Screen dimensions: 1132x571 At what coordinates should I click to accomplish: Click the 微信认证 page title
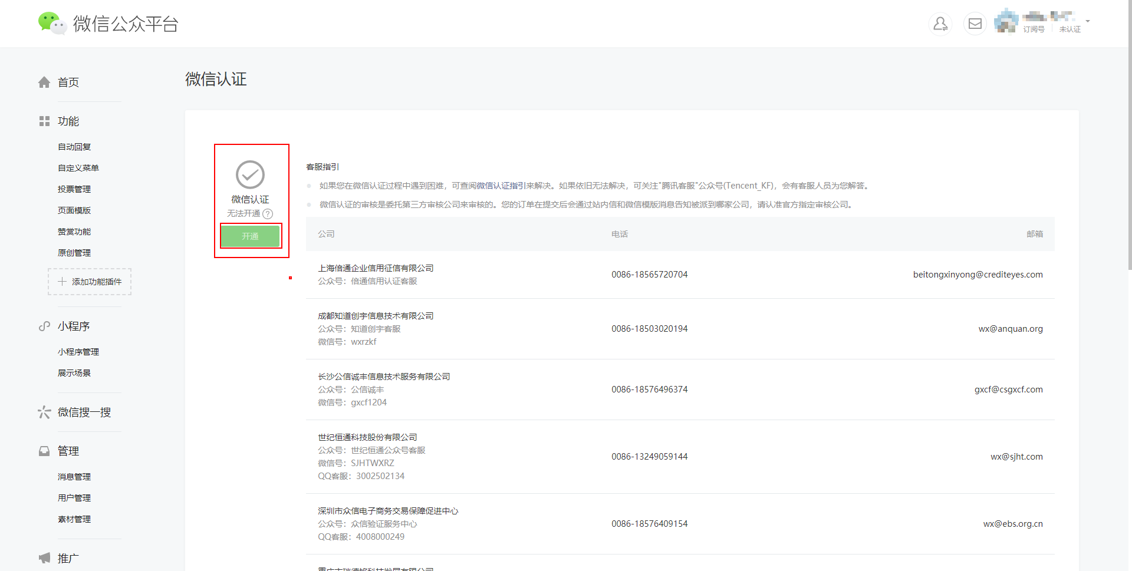pyautogui.click(x=216, y=79)
